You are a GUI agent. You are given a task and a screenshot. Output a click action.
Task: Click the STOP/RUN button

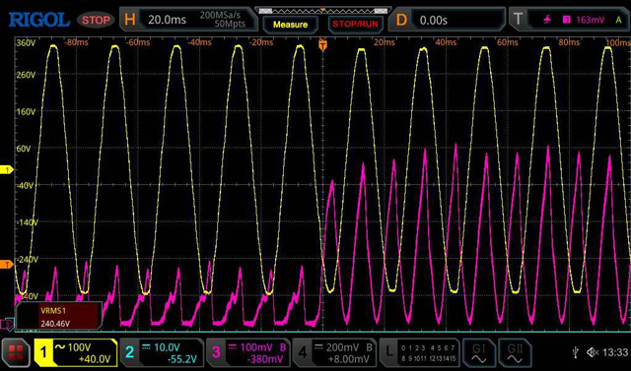point(355,25)
